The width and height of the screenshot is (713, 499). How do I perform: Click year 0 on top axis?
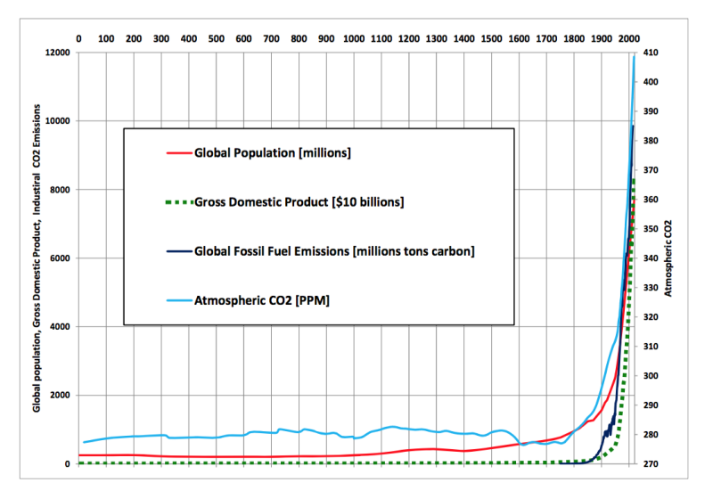[79, 39]
